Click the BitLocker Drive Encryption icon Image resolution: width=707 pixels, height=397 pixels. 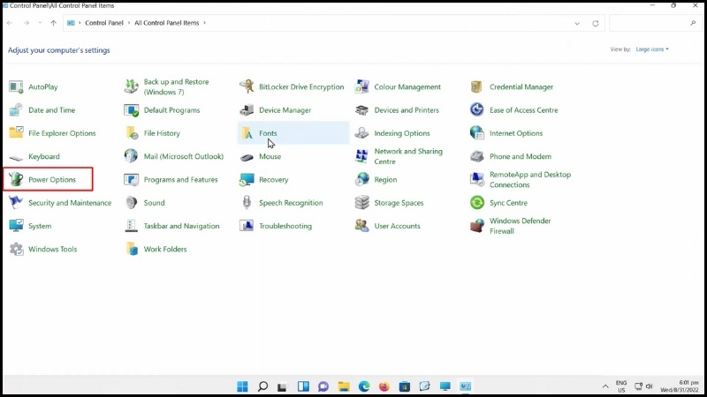click(x=247, y=86)
